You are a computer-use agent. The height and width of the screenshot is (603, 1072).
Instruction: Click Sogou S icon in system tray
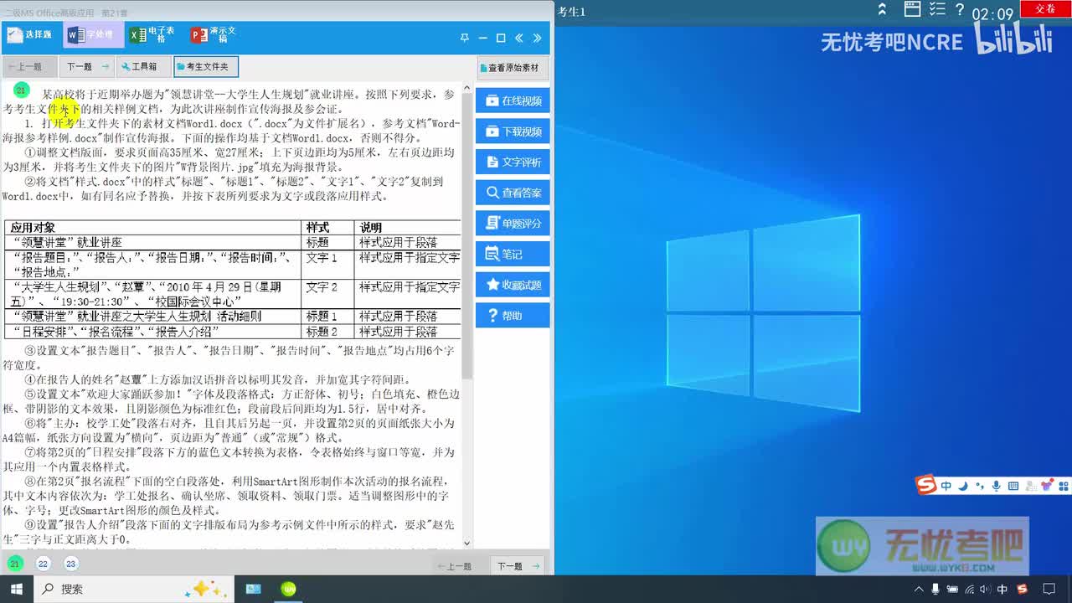(1023, 590)
